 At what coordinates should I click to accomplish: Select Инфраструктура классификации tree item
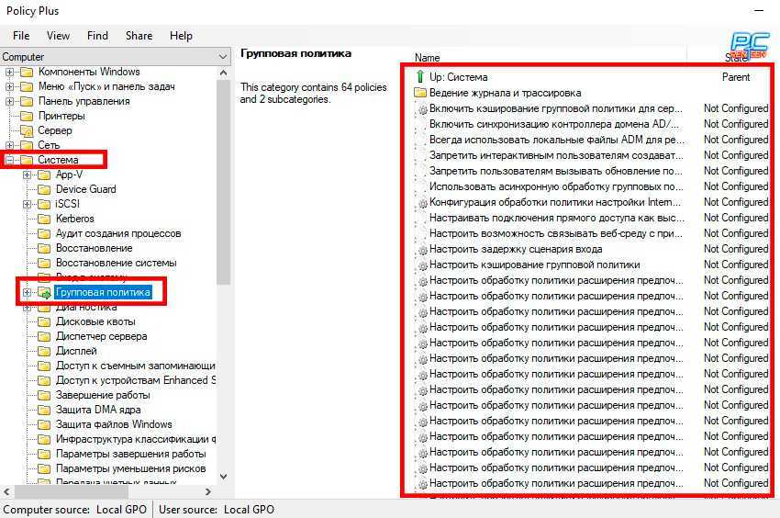pyautogui.click(x=135, y=439)
